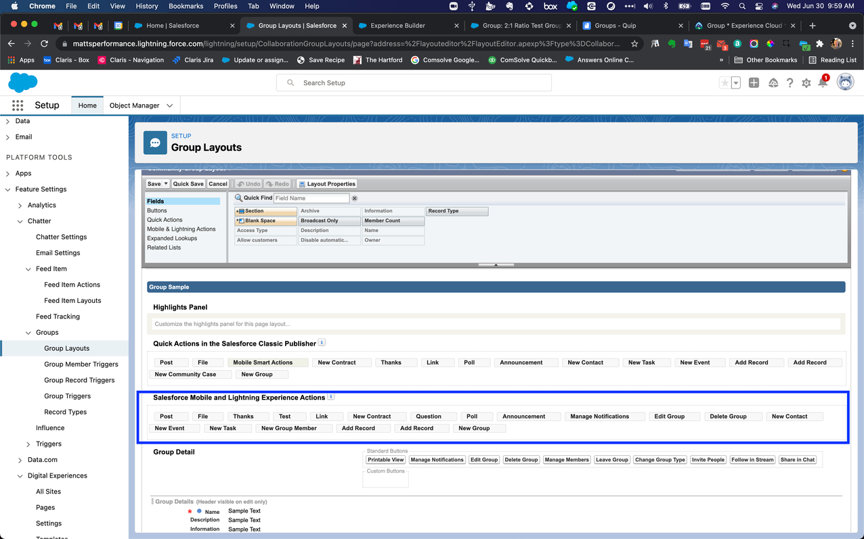Select Quick Actions palette category

point(165,220)
